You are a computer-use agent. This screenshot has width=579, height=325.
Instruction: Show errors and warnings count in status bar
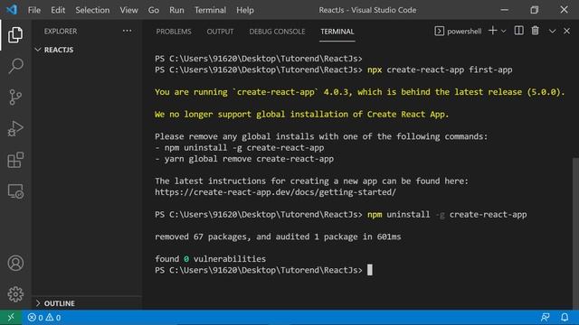point(44,317)
